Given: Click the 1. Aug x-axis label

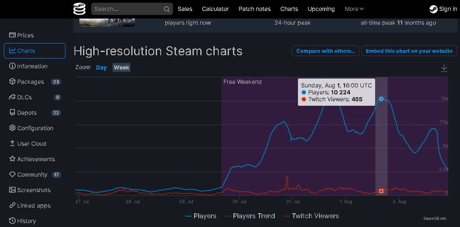Looking at the screenshot, I should pyautogui.click(x=345, y=201).
